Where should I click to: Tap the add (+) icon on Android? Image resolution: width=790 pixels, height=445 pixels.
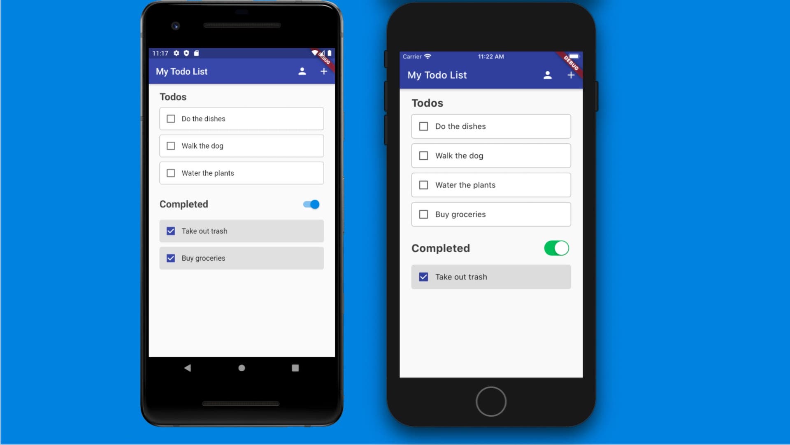click(x=324, y=71)
